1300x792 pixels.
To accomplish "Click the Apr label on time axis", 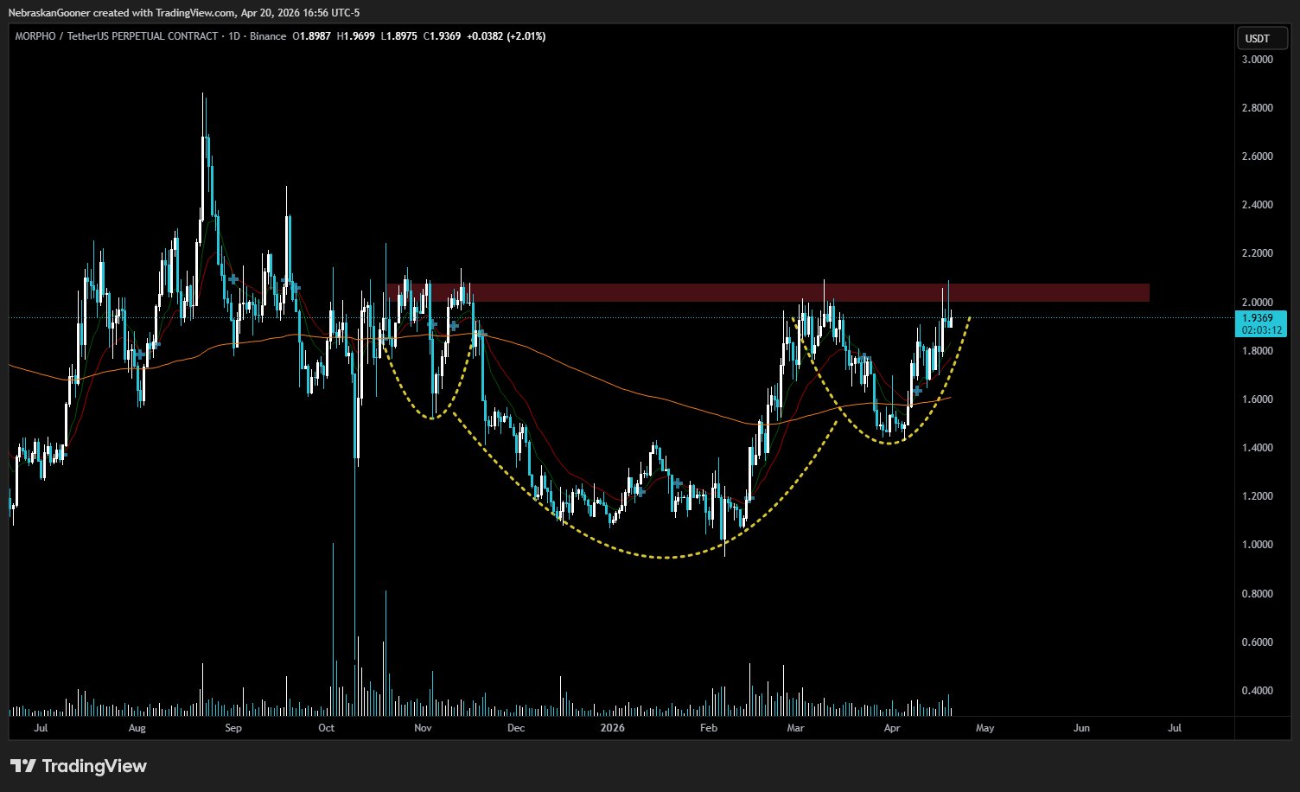I will click(x=892, y=728).
